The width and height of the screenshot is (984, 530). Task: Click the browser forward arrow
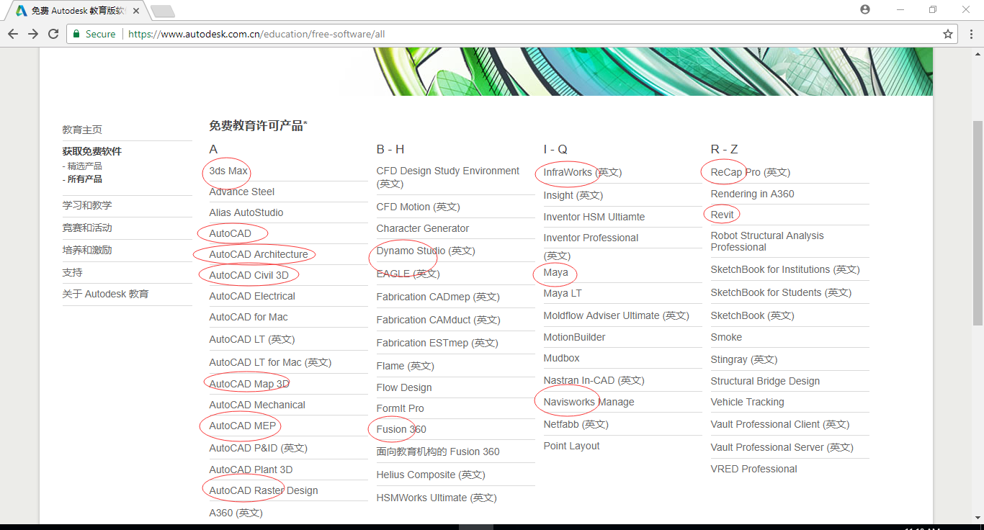33,34
